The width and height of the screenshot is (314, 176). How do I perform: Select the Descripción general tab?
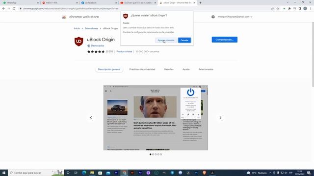point(109,69)
